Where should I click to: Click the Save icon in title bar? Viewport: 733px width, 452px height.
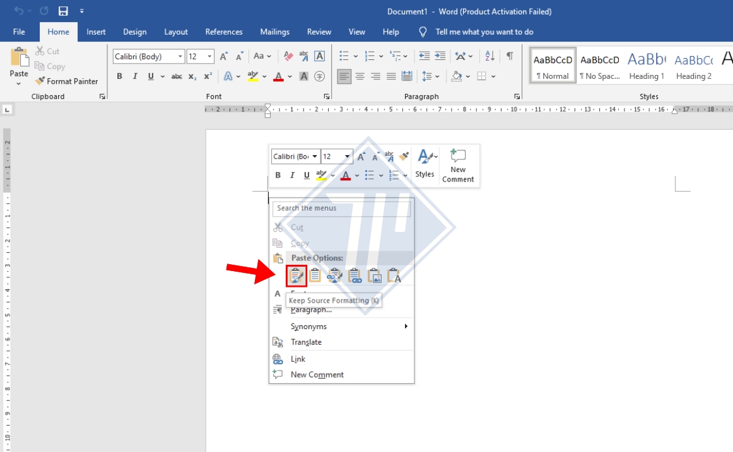[63, 11]
